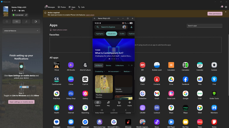Switch to Messages tab
Image resolution: width=229 pixels, height=128 pixels.
(x=50, y=7)
